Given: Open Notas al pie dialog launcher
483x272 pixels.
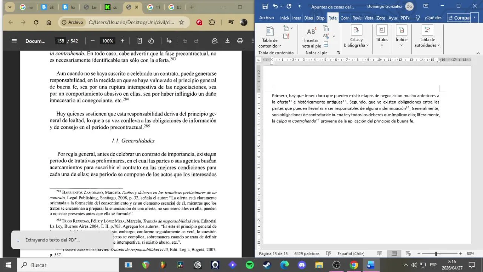Looking at the screenshot, I should (x=338, y=53).
